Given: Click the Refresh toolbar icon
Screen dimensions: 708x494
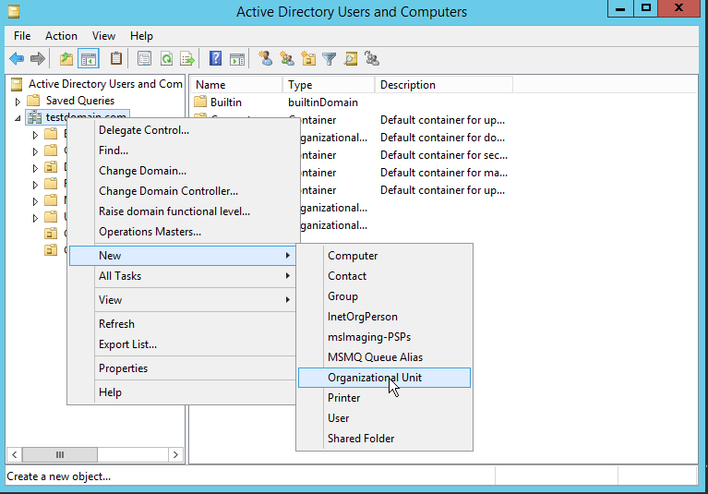Looking at the screenshot, I should (166, 59).
